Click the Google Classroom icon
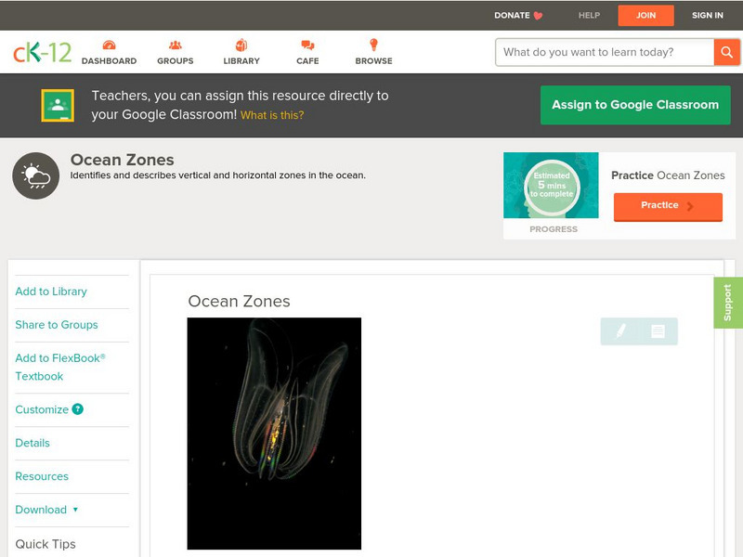 coord(58,105)
